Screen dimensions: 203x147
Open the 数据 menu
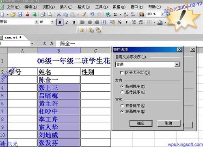point(119,7)
